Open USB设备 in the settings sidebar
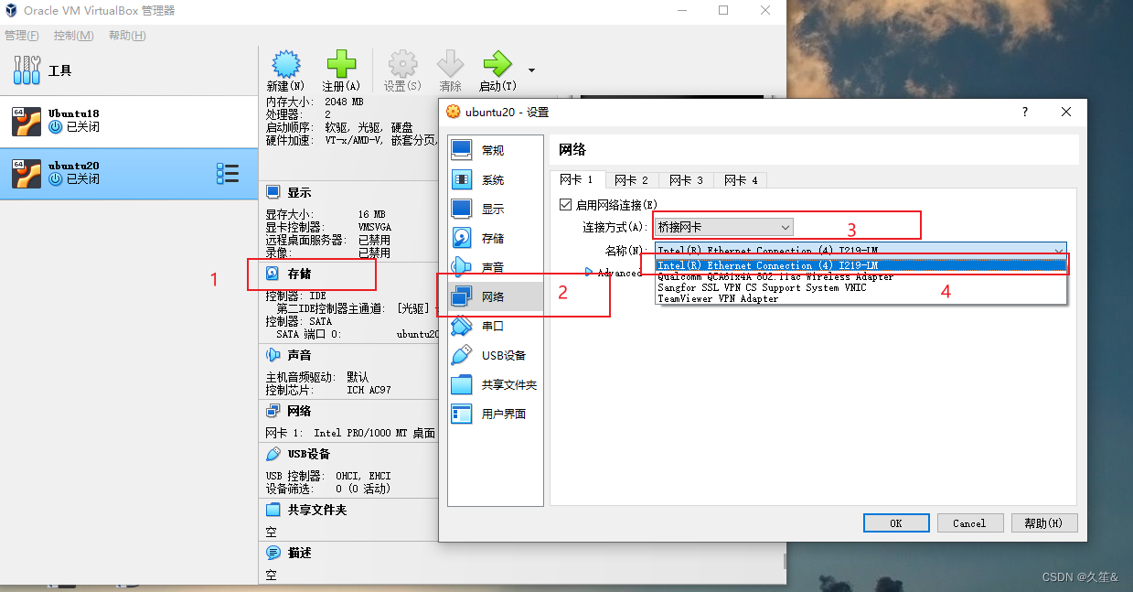This screenshot has width=1133, height=592. pos(497,355)
